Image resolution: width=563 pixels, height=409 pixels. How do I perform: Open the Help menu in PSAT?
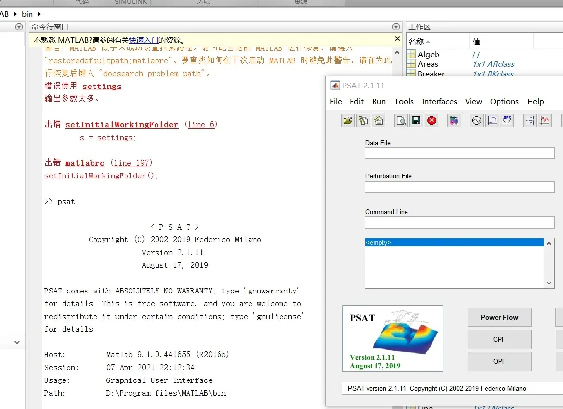535,102
